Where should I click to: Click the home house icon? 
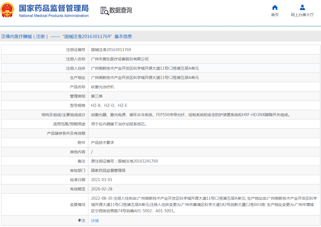click(x=275, y=7)
